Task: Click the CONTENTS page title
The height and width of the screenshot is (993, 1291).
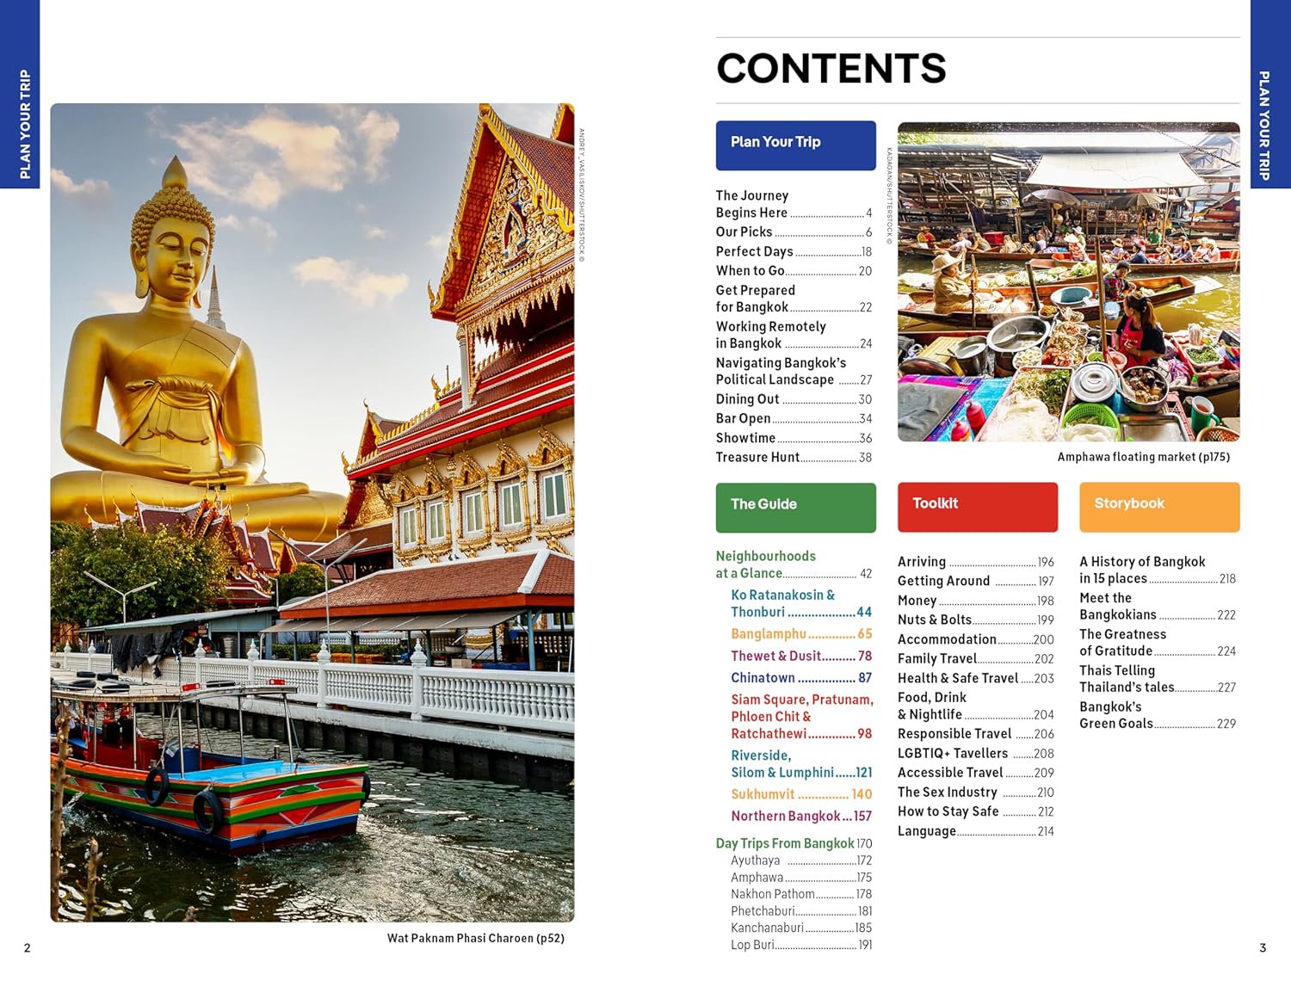Action: tap(831, 69)
